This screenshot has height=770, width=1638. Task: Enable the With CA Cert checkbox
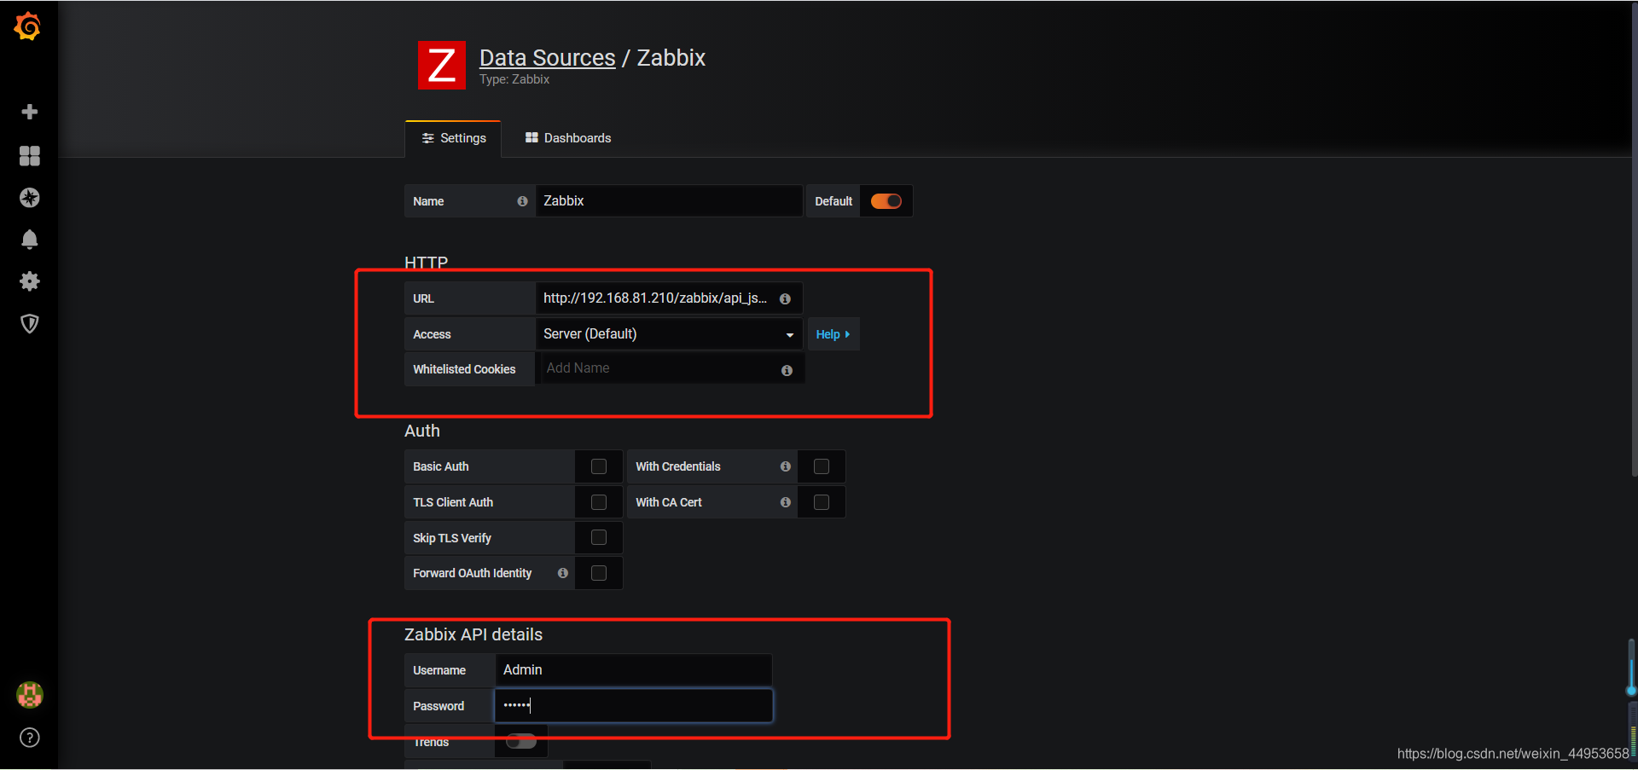point(822,502)
